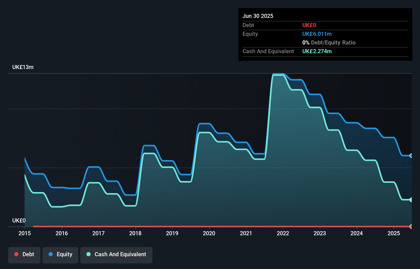Viewport: 420px width, 269px height.
Task: Click the UK£2.274m Cash value
Action: [317, 51]
